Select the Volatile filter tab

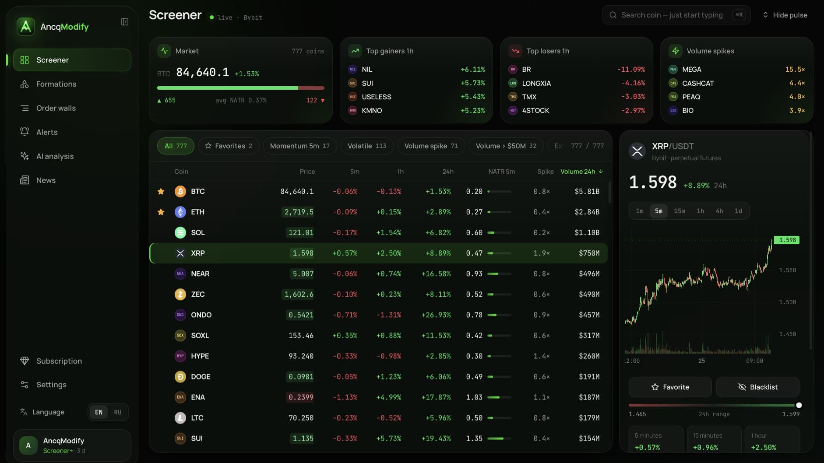click(x=367, y=146)
